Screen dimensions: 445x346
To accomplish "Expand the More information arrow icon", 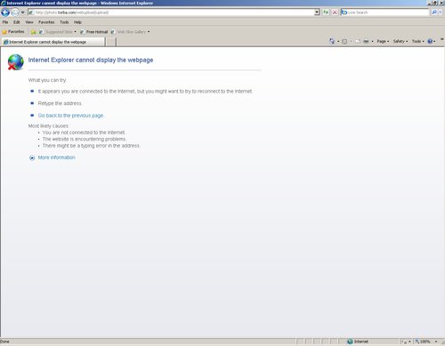I will pyautogui.click(x=32, y=157).
